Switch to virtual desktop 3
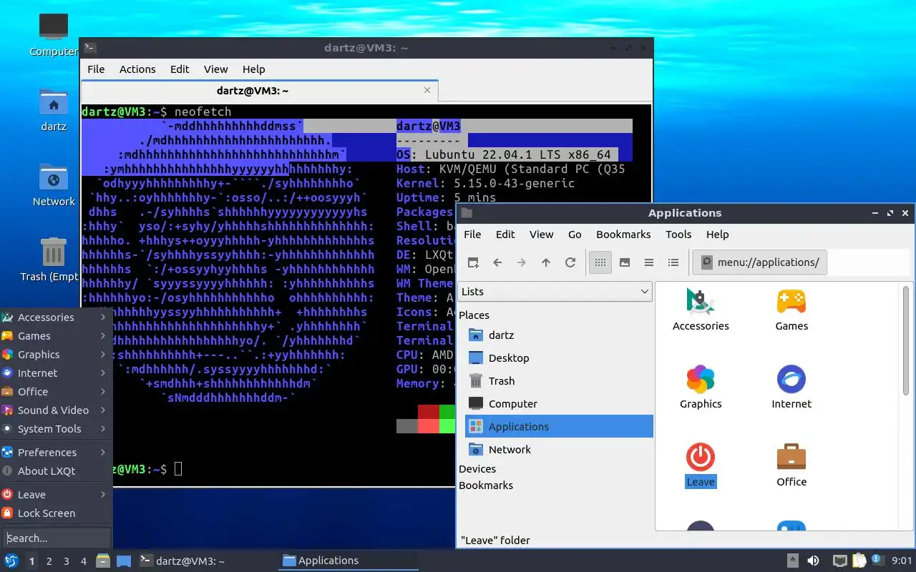 click(x=67, y=561)
